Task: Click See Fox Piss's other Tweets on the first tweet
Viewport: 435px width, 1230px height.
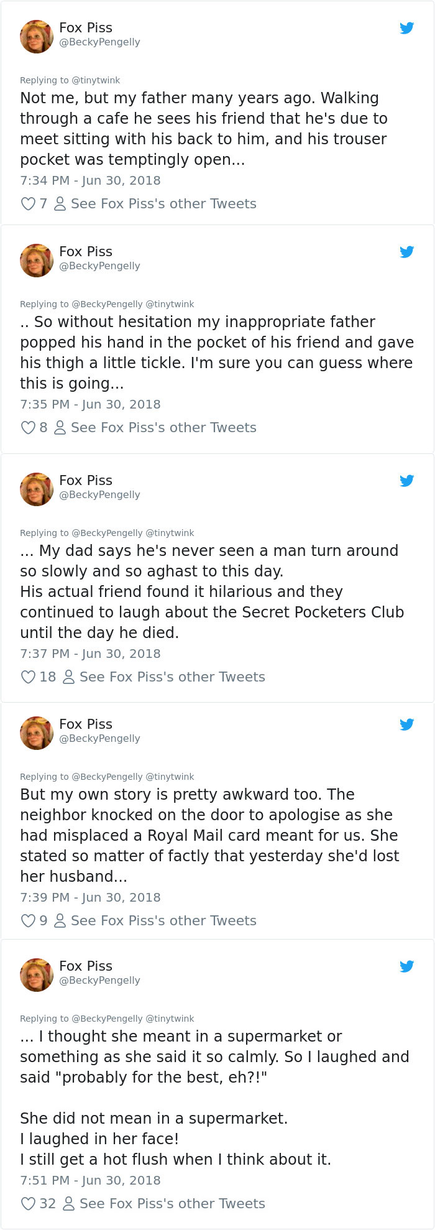Action: pos(163,203)
